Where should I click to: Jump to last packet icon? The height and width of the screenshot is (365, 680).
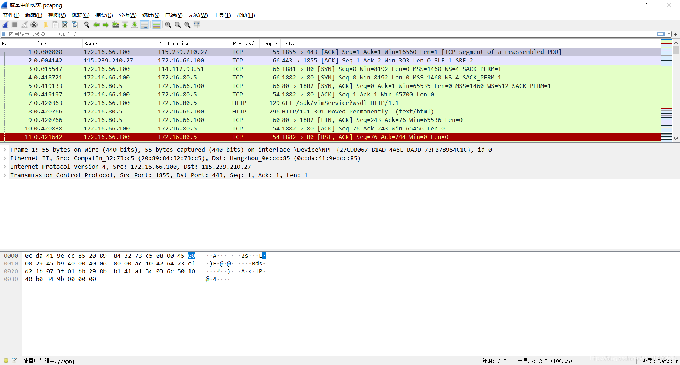coord(135,25)
